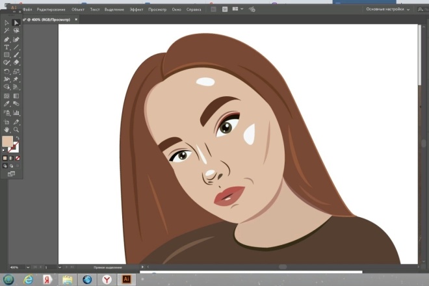The width and height of the screenshot is (429, 286).
Task: Pick the Eraser tool
Action: click(x=16, y=62)
